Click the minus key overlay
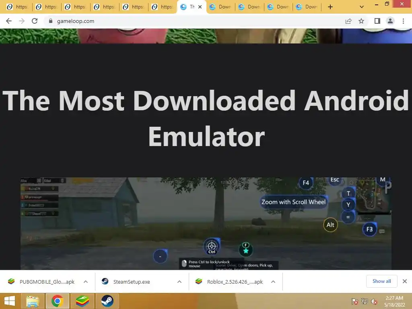Viewport: 412px width, 309px height. [160, 256]
